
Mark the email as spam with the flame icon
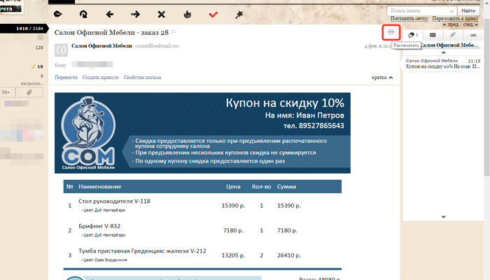point(187,14)
